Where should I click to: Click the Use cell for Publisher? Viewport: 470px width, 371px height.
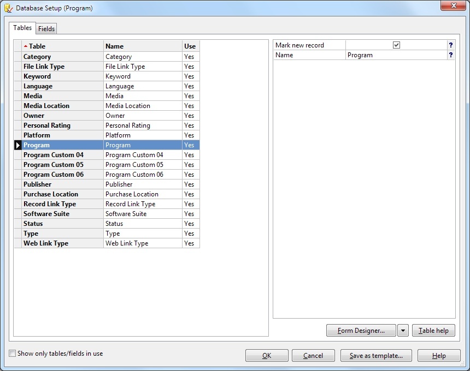190,184
